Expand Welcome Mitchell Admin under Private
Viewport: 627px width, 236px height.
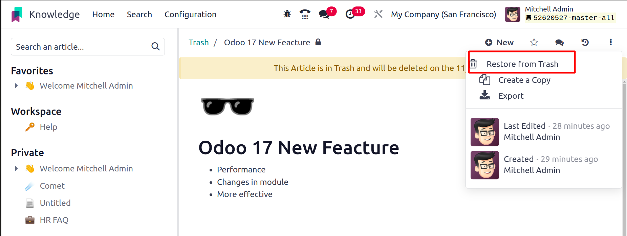(x=16, y=168)
